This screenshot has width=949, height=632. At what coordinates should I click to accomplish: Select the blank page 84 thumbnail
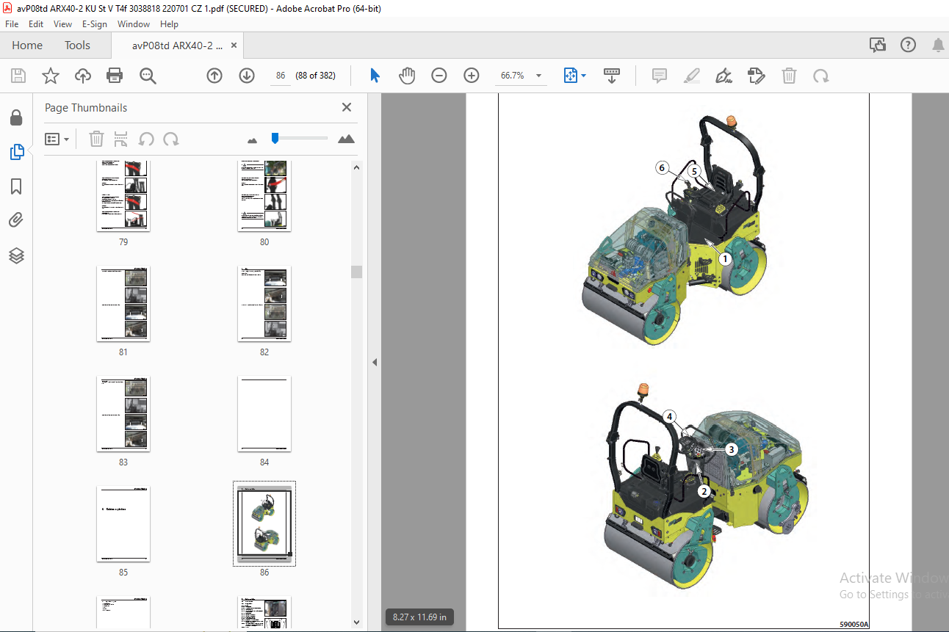pos(264,414)
